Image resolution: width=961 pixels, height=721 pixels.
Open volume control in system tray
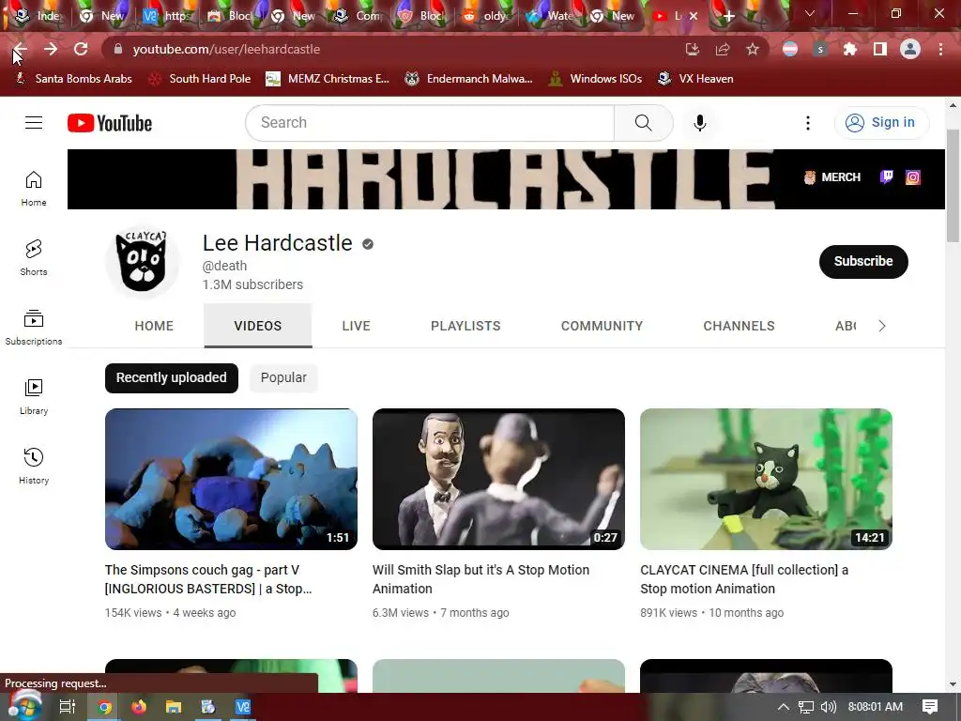pos(828,707)
